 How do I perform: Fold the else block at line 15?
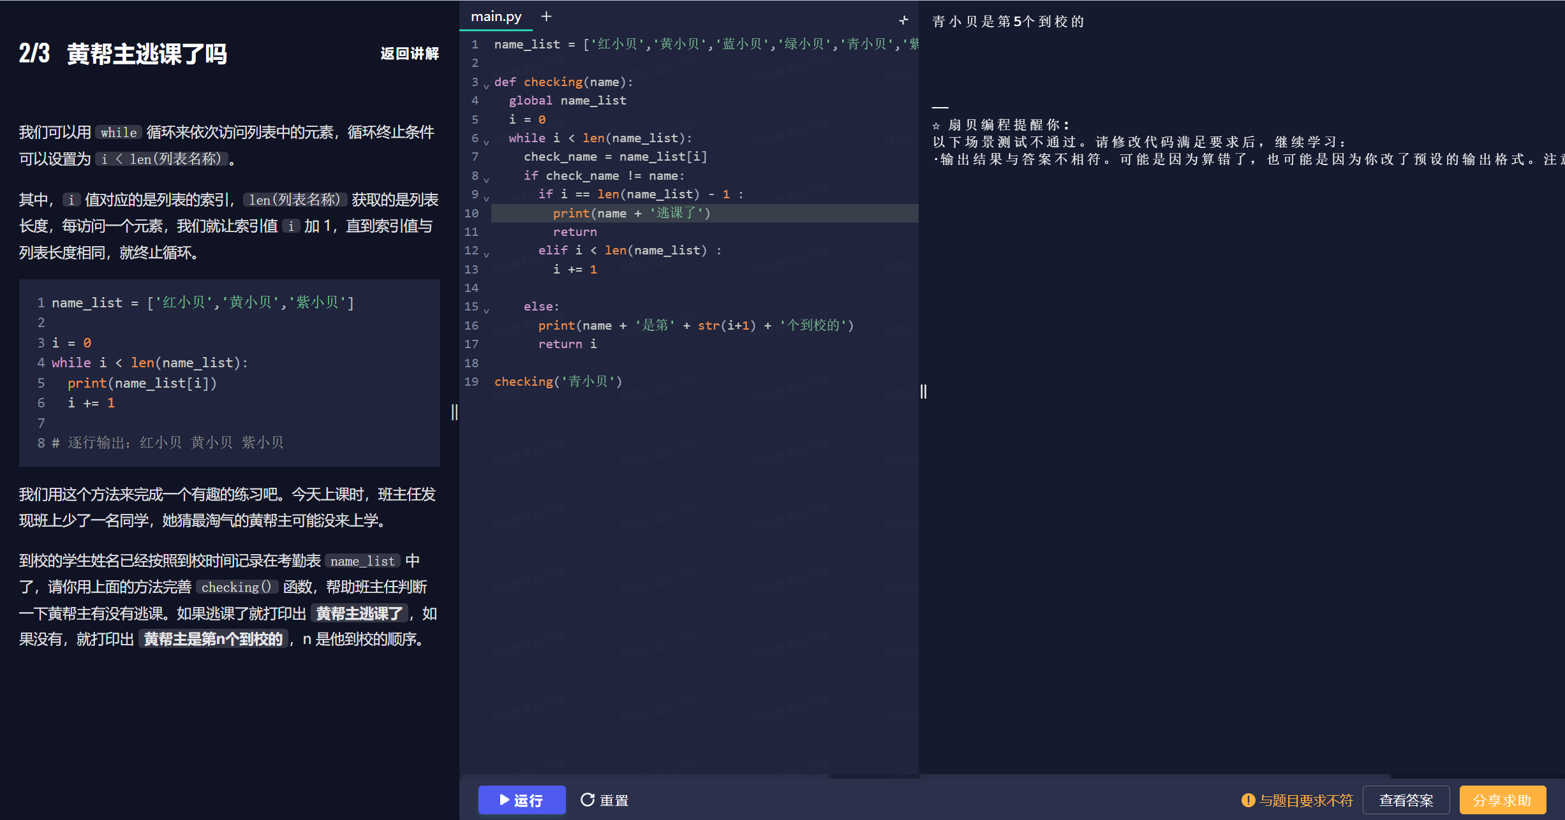point(486,310)
